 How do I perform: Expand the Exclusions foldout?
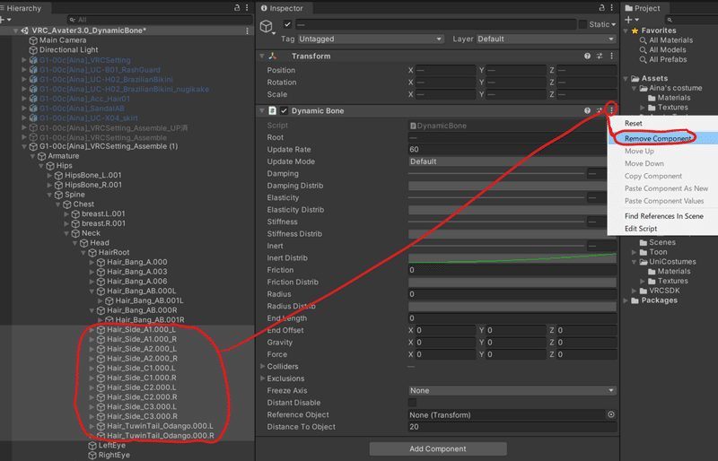pyautogui.click(x=263, y=378)
